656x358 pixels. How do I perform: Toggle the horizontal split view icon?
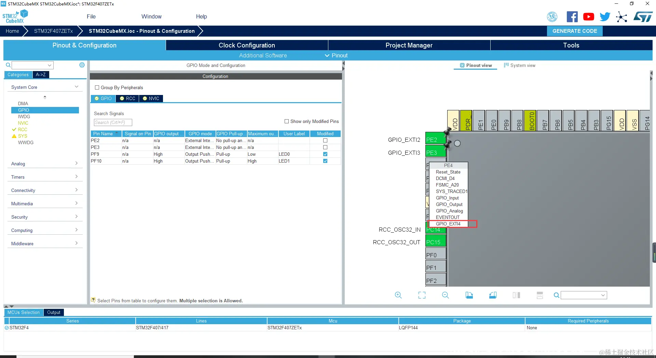[516, 295]
